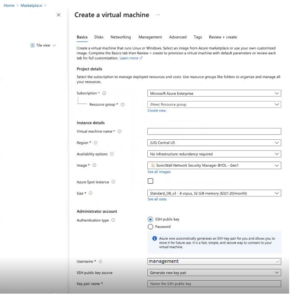Click info icon next to Authentication type
The height and width of the screenshot is (294, 290).
(113, 220)
